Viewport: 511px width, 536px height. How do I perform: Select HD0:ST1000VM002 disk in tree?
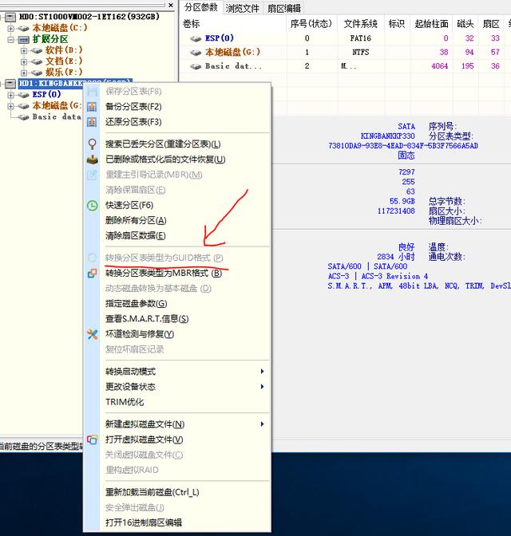point(89,17)
